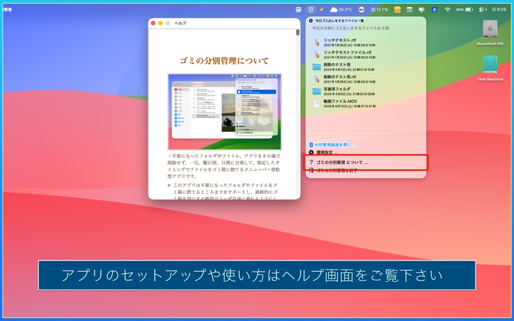
Task: Select the 削除のテスト用 folder row
Action: 366,67
